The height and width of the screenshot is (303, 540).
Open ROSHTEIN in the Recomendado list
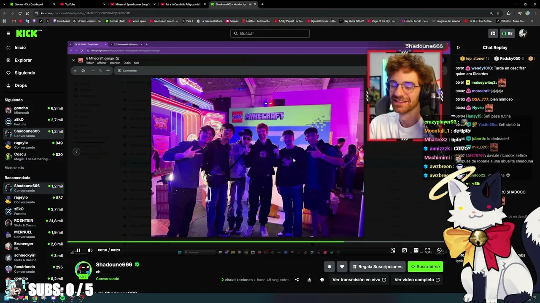34,223
